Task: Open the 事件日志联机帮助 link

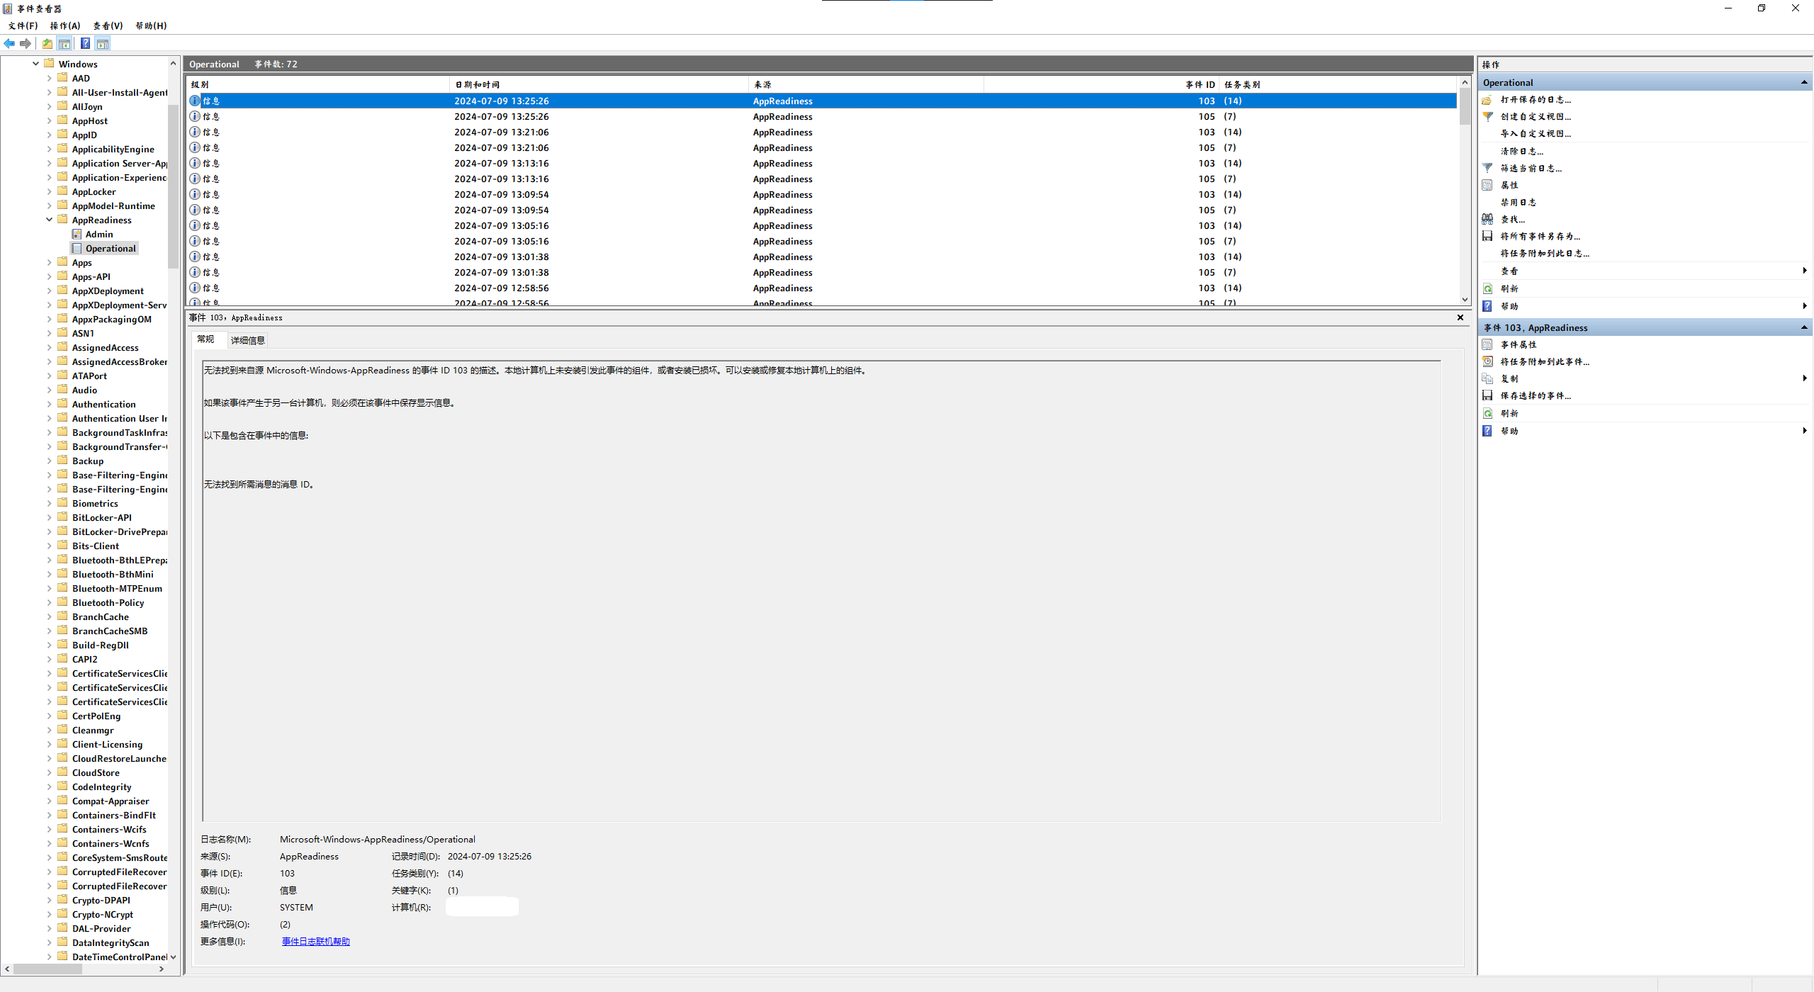Action: click(x=315, y=942)
